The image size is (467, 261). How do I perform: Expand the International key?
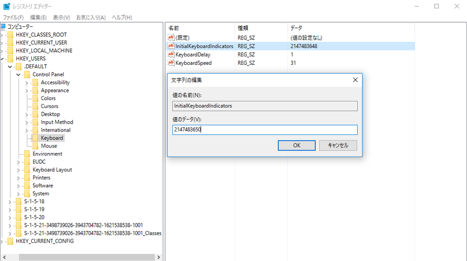(27, 130)
